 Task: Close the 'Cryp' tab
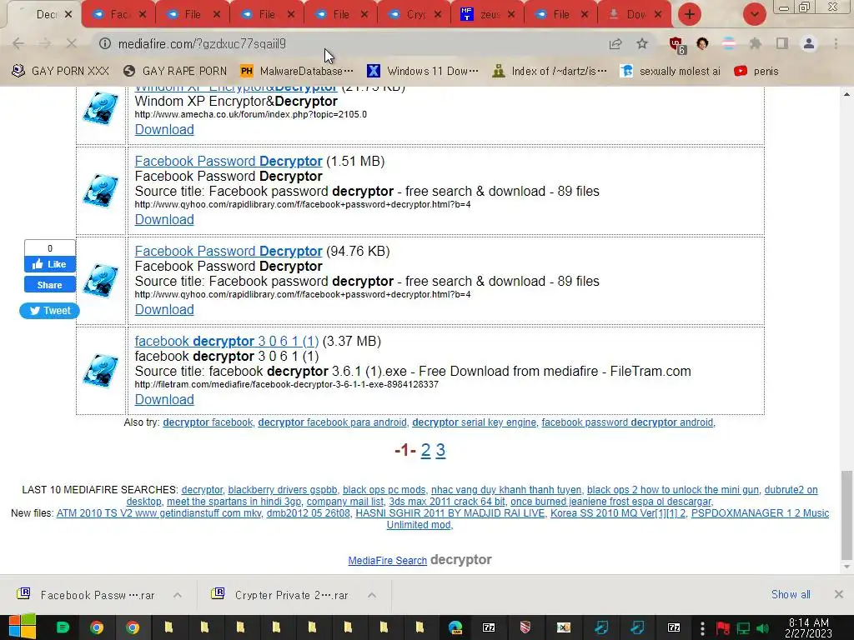438,15
